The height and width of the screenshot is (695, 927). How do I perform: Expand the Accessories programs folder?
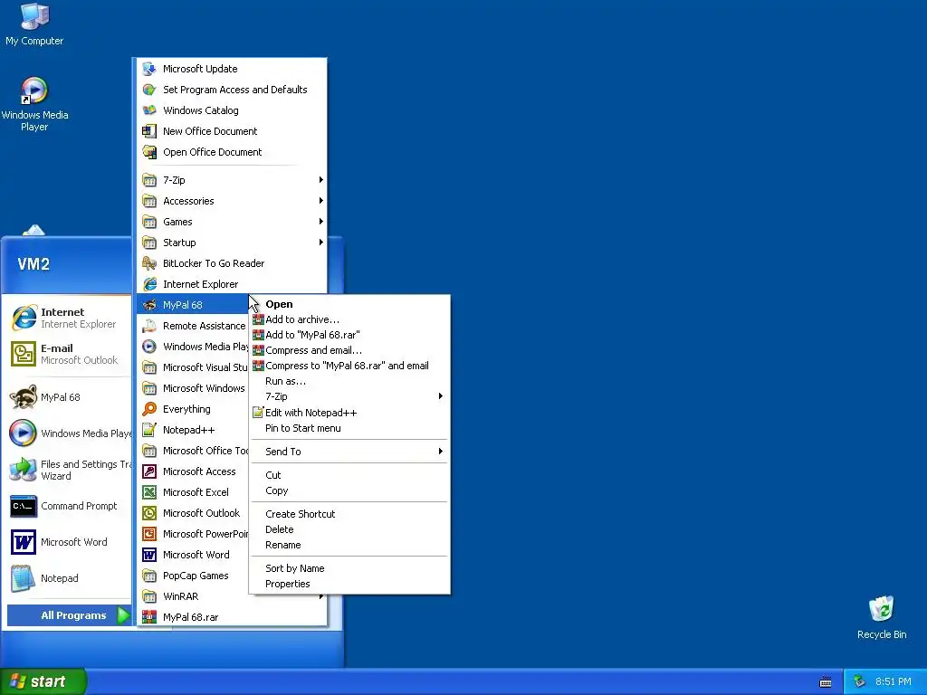(x=233, y=200)
